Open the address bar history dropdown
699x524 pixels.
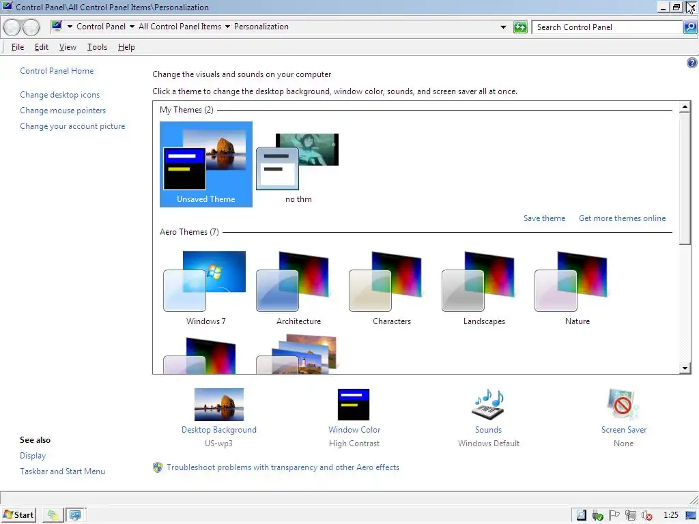(x=503, y=27)
